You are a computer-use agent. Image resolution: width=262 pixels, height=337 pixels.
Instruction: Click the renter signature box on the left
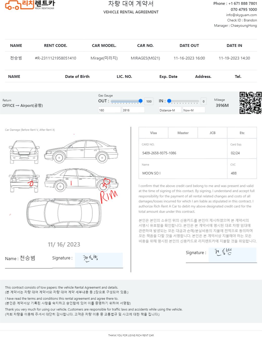pyautogui.click(x=99, y=260)
